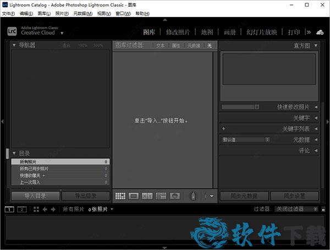Open Compare view (XY icon)
Screen dimensions: 330x250
click(147, 195)
